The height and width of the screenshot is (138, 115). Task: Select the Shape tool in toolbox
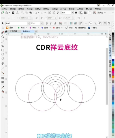[x=3, y=28]
